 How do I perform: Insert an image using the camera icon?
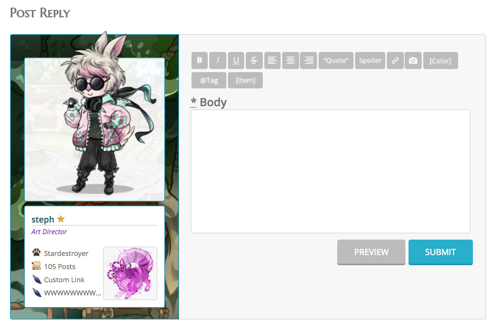pos(413,60)
